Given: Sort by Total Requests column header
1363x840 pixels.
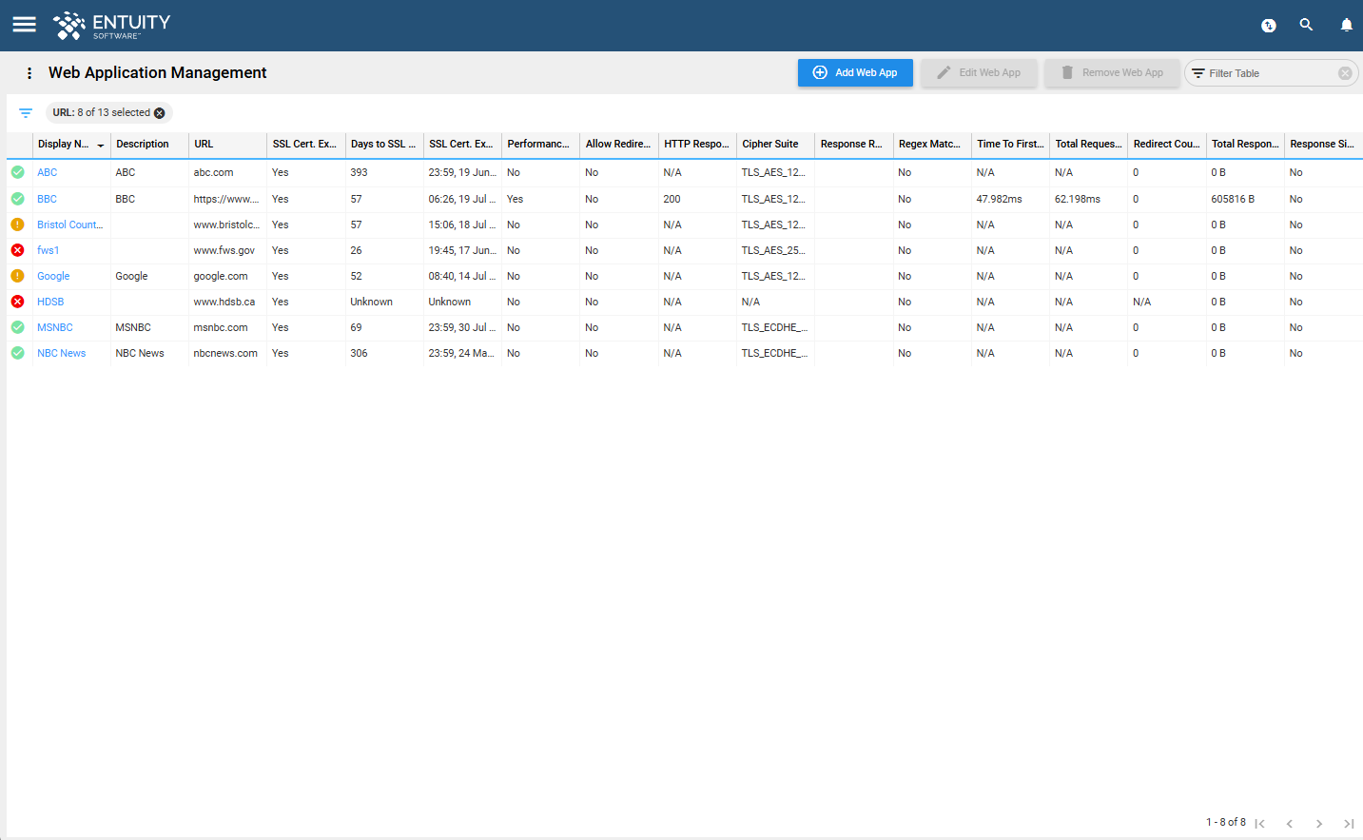Looking at the screenshot, I should pyautogui.click(x=1088, y=145).
